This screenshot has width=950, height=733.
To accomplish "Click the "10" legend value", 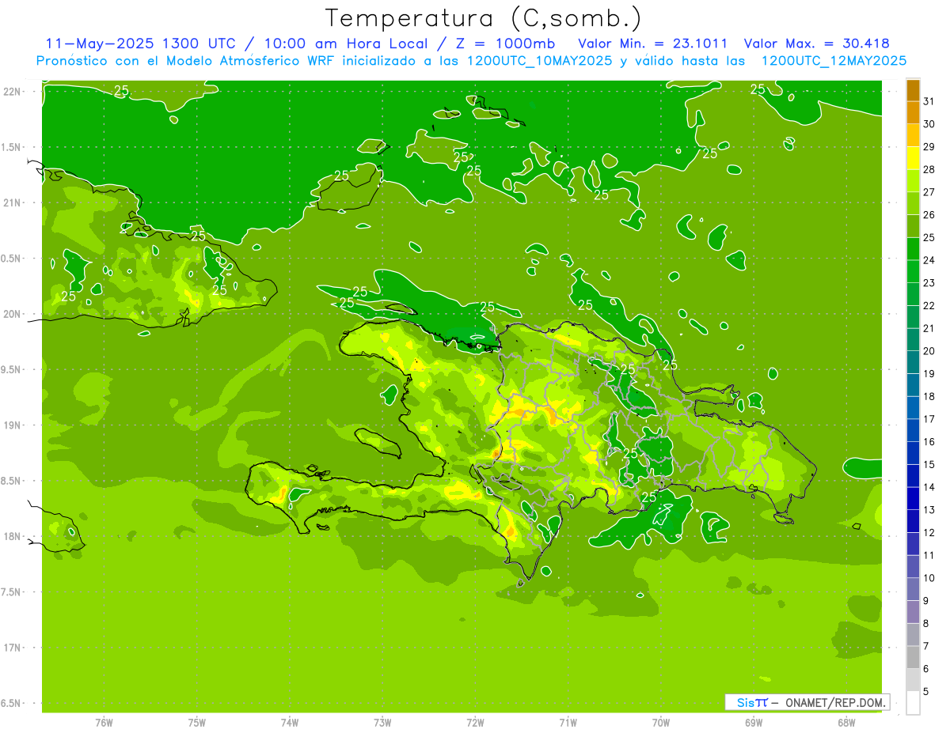I will click(929, 578).
